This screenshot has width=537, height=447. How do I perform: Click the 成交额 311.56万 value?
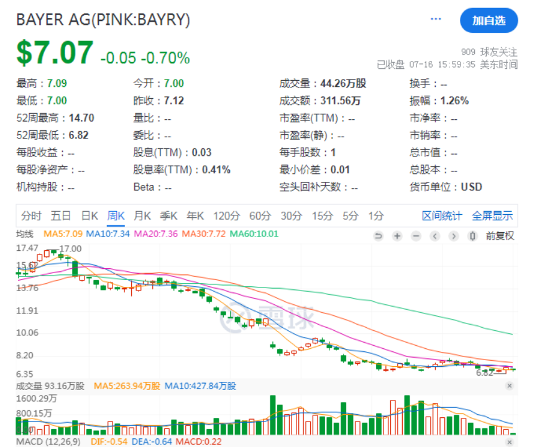tap(341, 101)
